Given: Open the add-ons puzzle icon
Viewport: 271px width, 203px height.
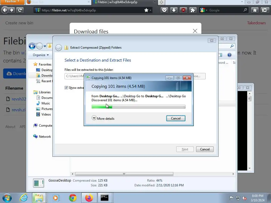Looking at the screenshot, I should tap(193, 10).
